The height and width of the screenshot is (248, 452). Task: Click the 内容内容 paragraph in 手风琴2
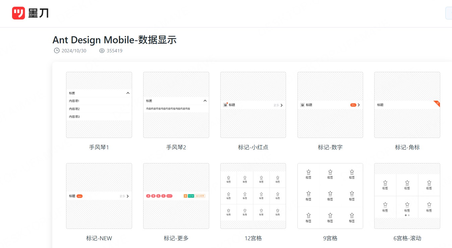[168, 109]
